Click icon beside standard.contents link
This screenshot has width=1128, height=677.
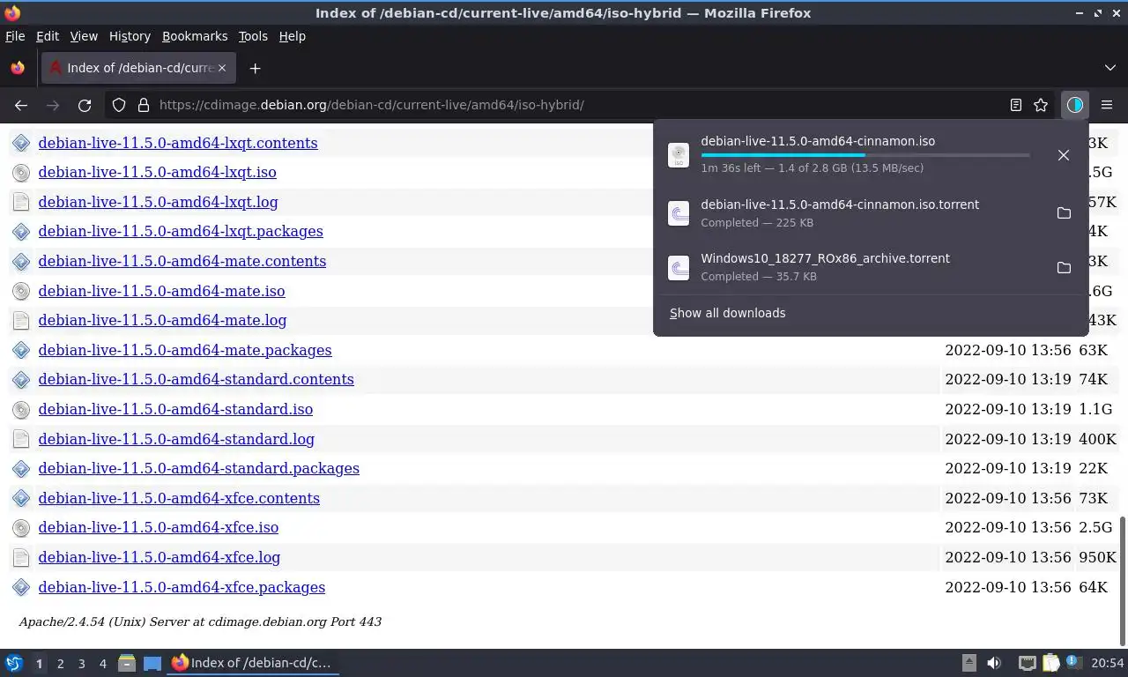tap(21, 380)
